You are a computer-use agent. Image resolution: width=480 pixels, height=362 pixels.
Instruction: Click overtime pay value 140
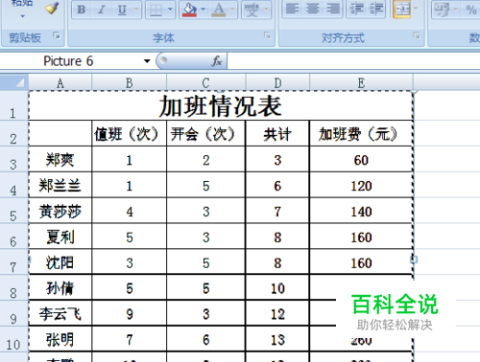pyautogui.click(x=361, y=212)
